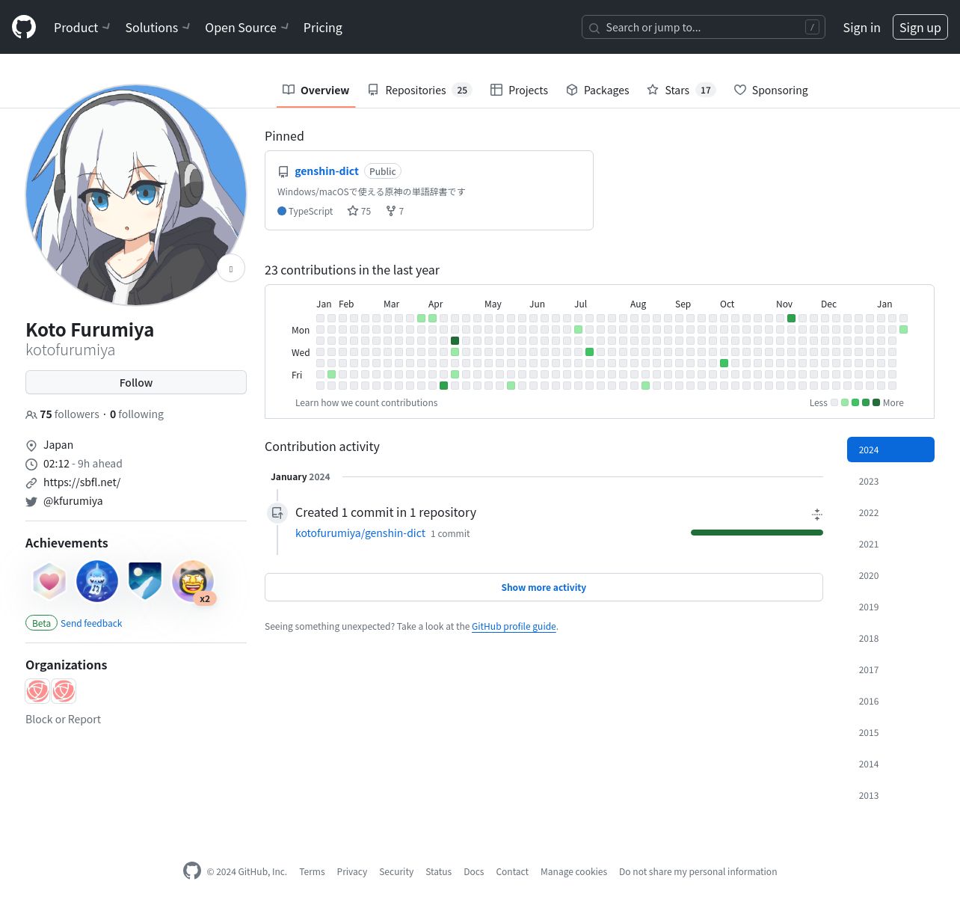960x911 pixels.
Task: Click Block or Report
Action: pos(63,720)
